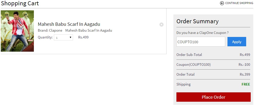The image size is (254, 105).
Task: Click the green FREE shipping text
Action: [x=246, y=84]
